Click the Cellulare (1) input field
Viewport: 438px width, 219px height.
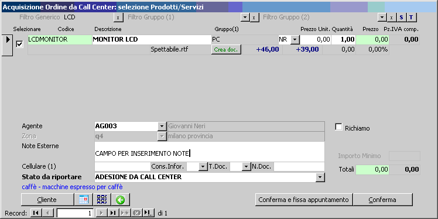pyautogui.click(x=122, y=167)
